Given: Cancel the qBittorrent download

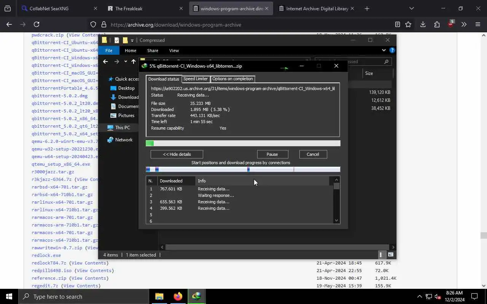Looking at the screenshot, I should [x=313, y=154].
